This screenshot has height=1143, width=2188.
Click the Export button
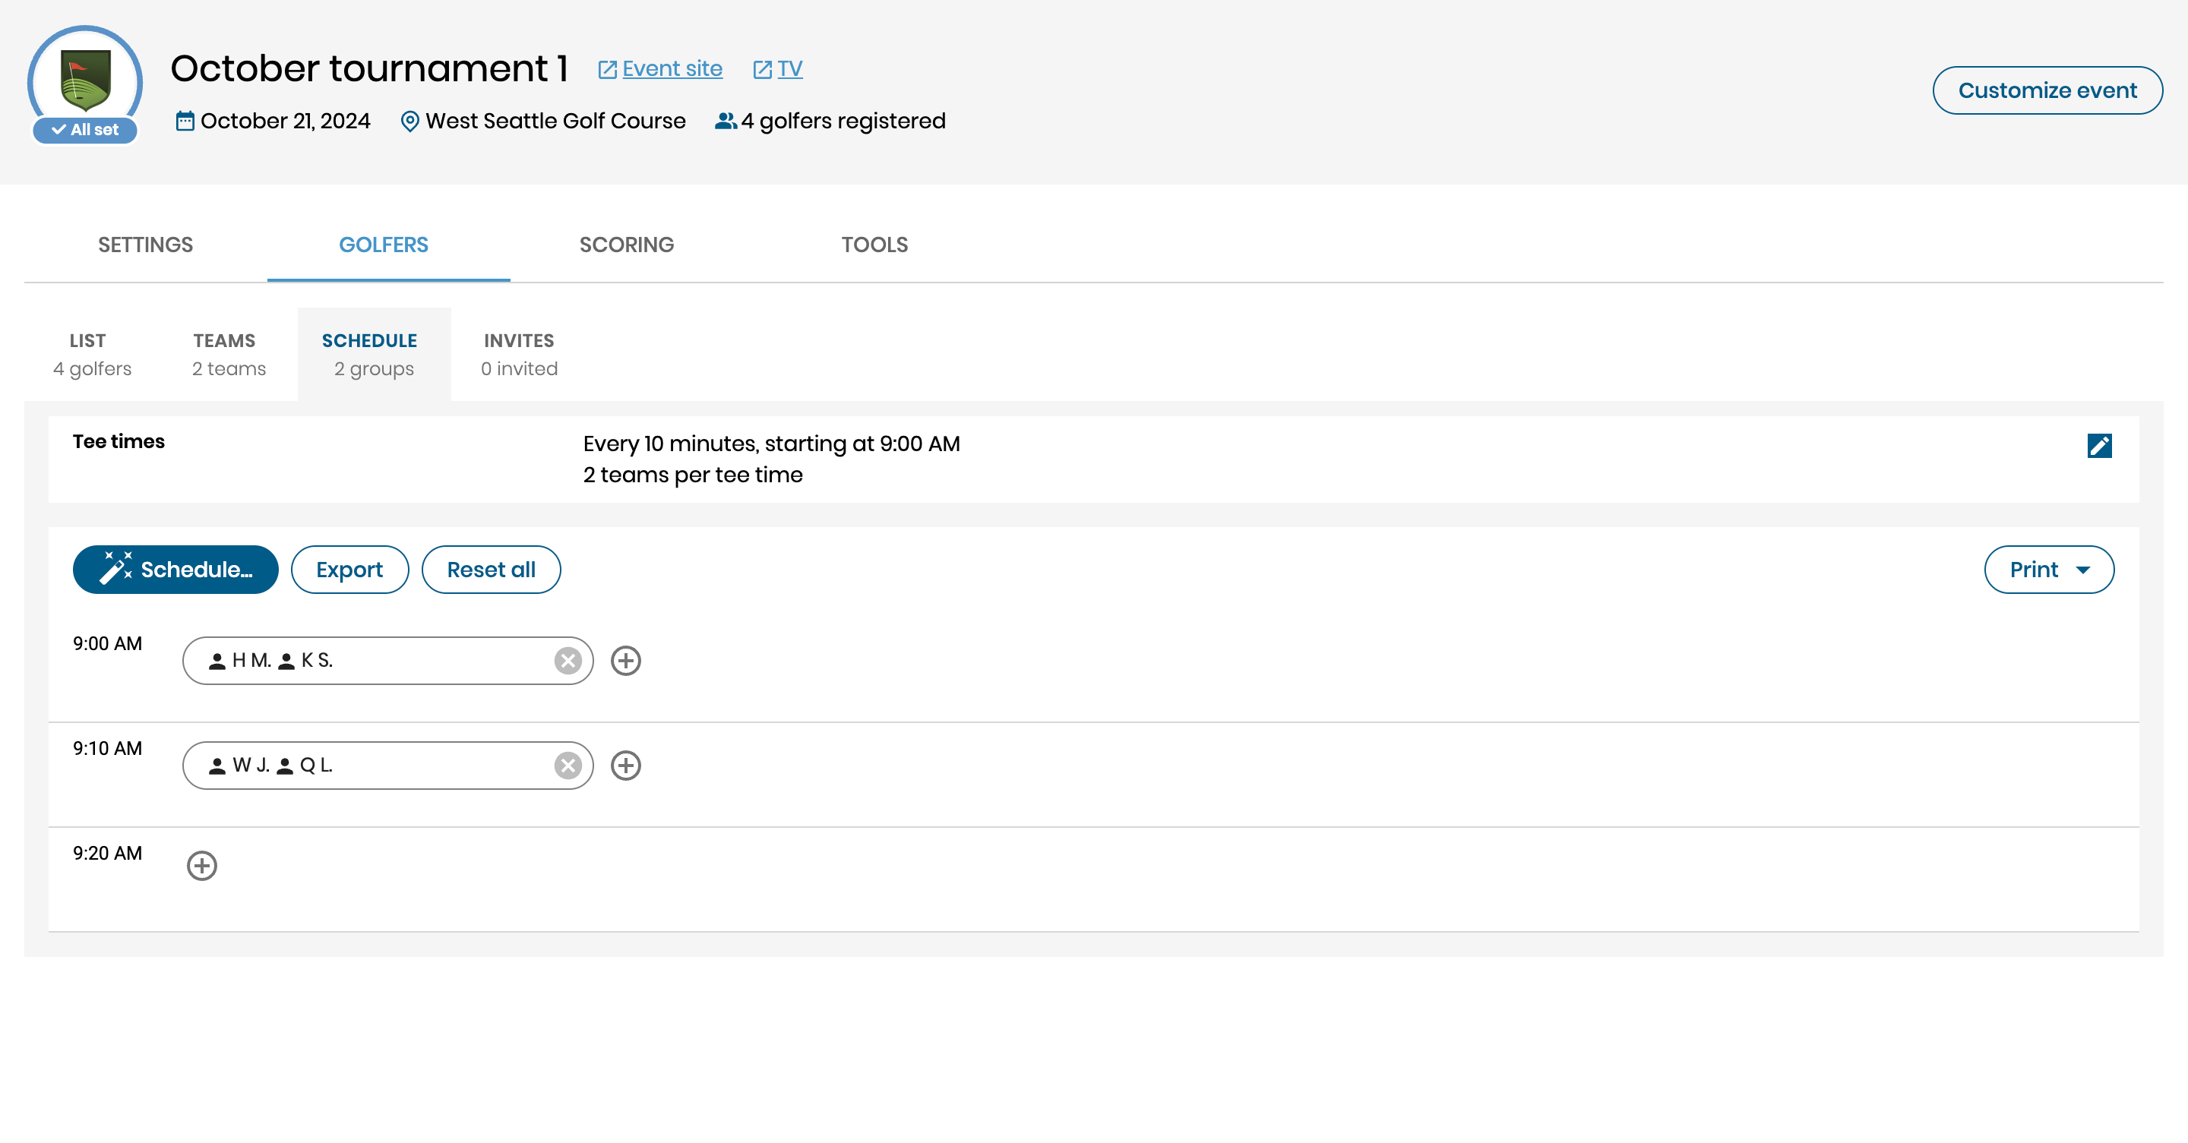pyautogui.click(x=349, y=569)
